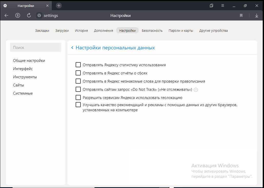264x188 pixels.
Task: Open Системные settings section
Action: tap(23, 93)
